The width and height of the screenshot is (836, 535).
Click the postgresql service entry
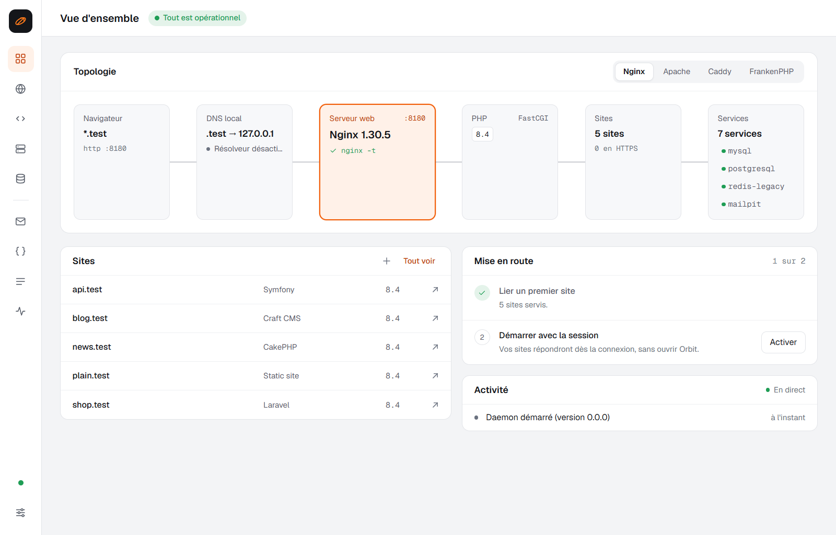click(748, 169)
